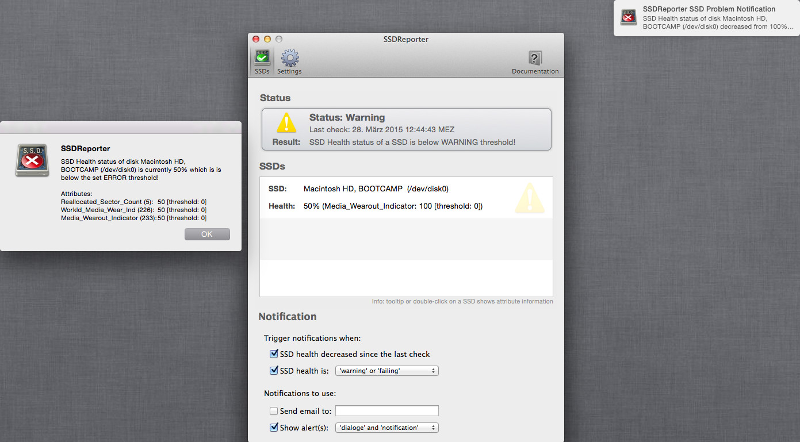Open the Settings gear icon
Screen dimensions: 800x442
tap(289, 62)
